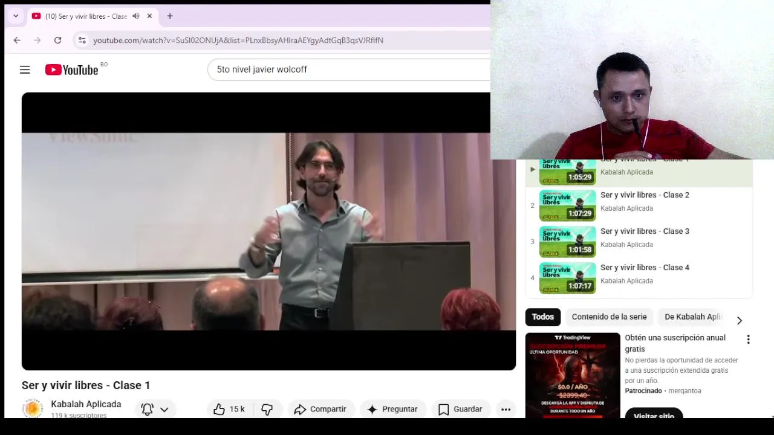Open Clase 2 playlist thumbnail 1:07:29

point(568,205)
